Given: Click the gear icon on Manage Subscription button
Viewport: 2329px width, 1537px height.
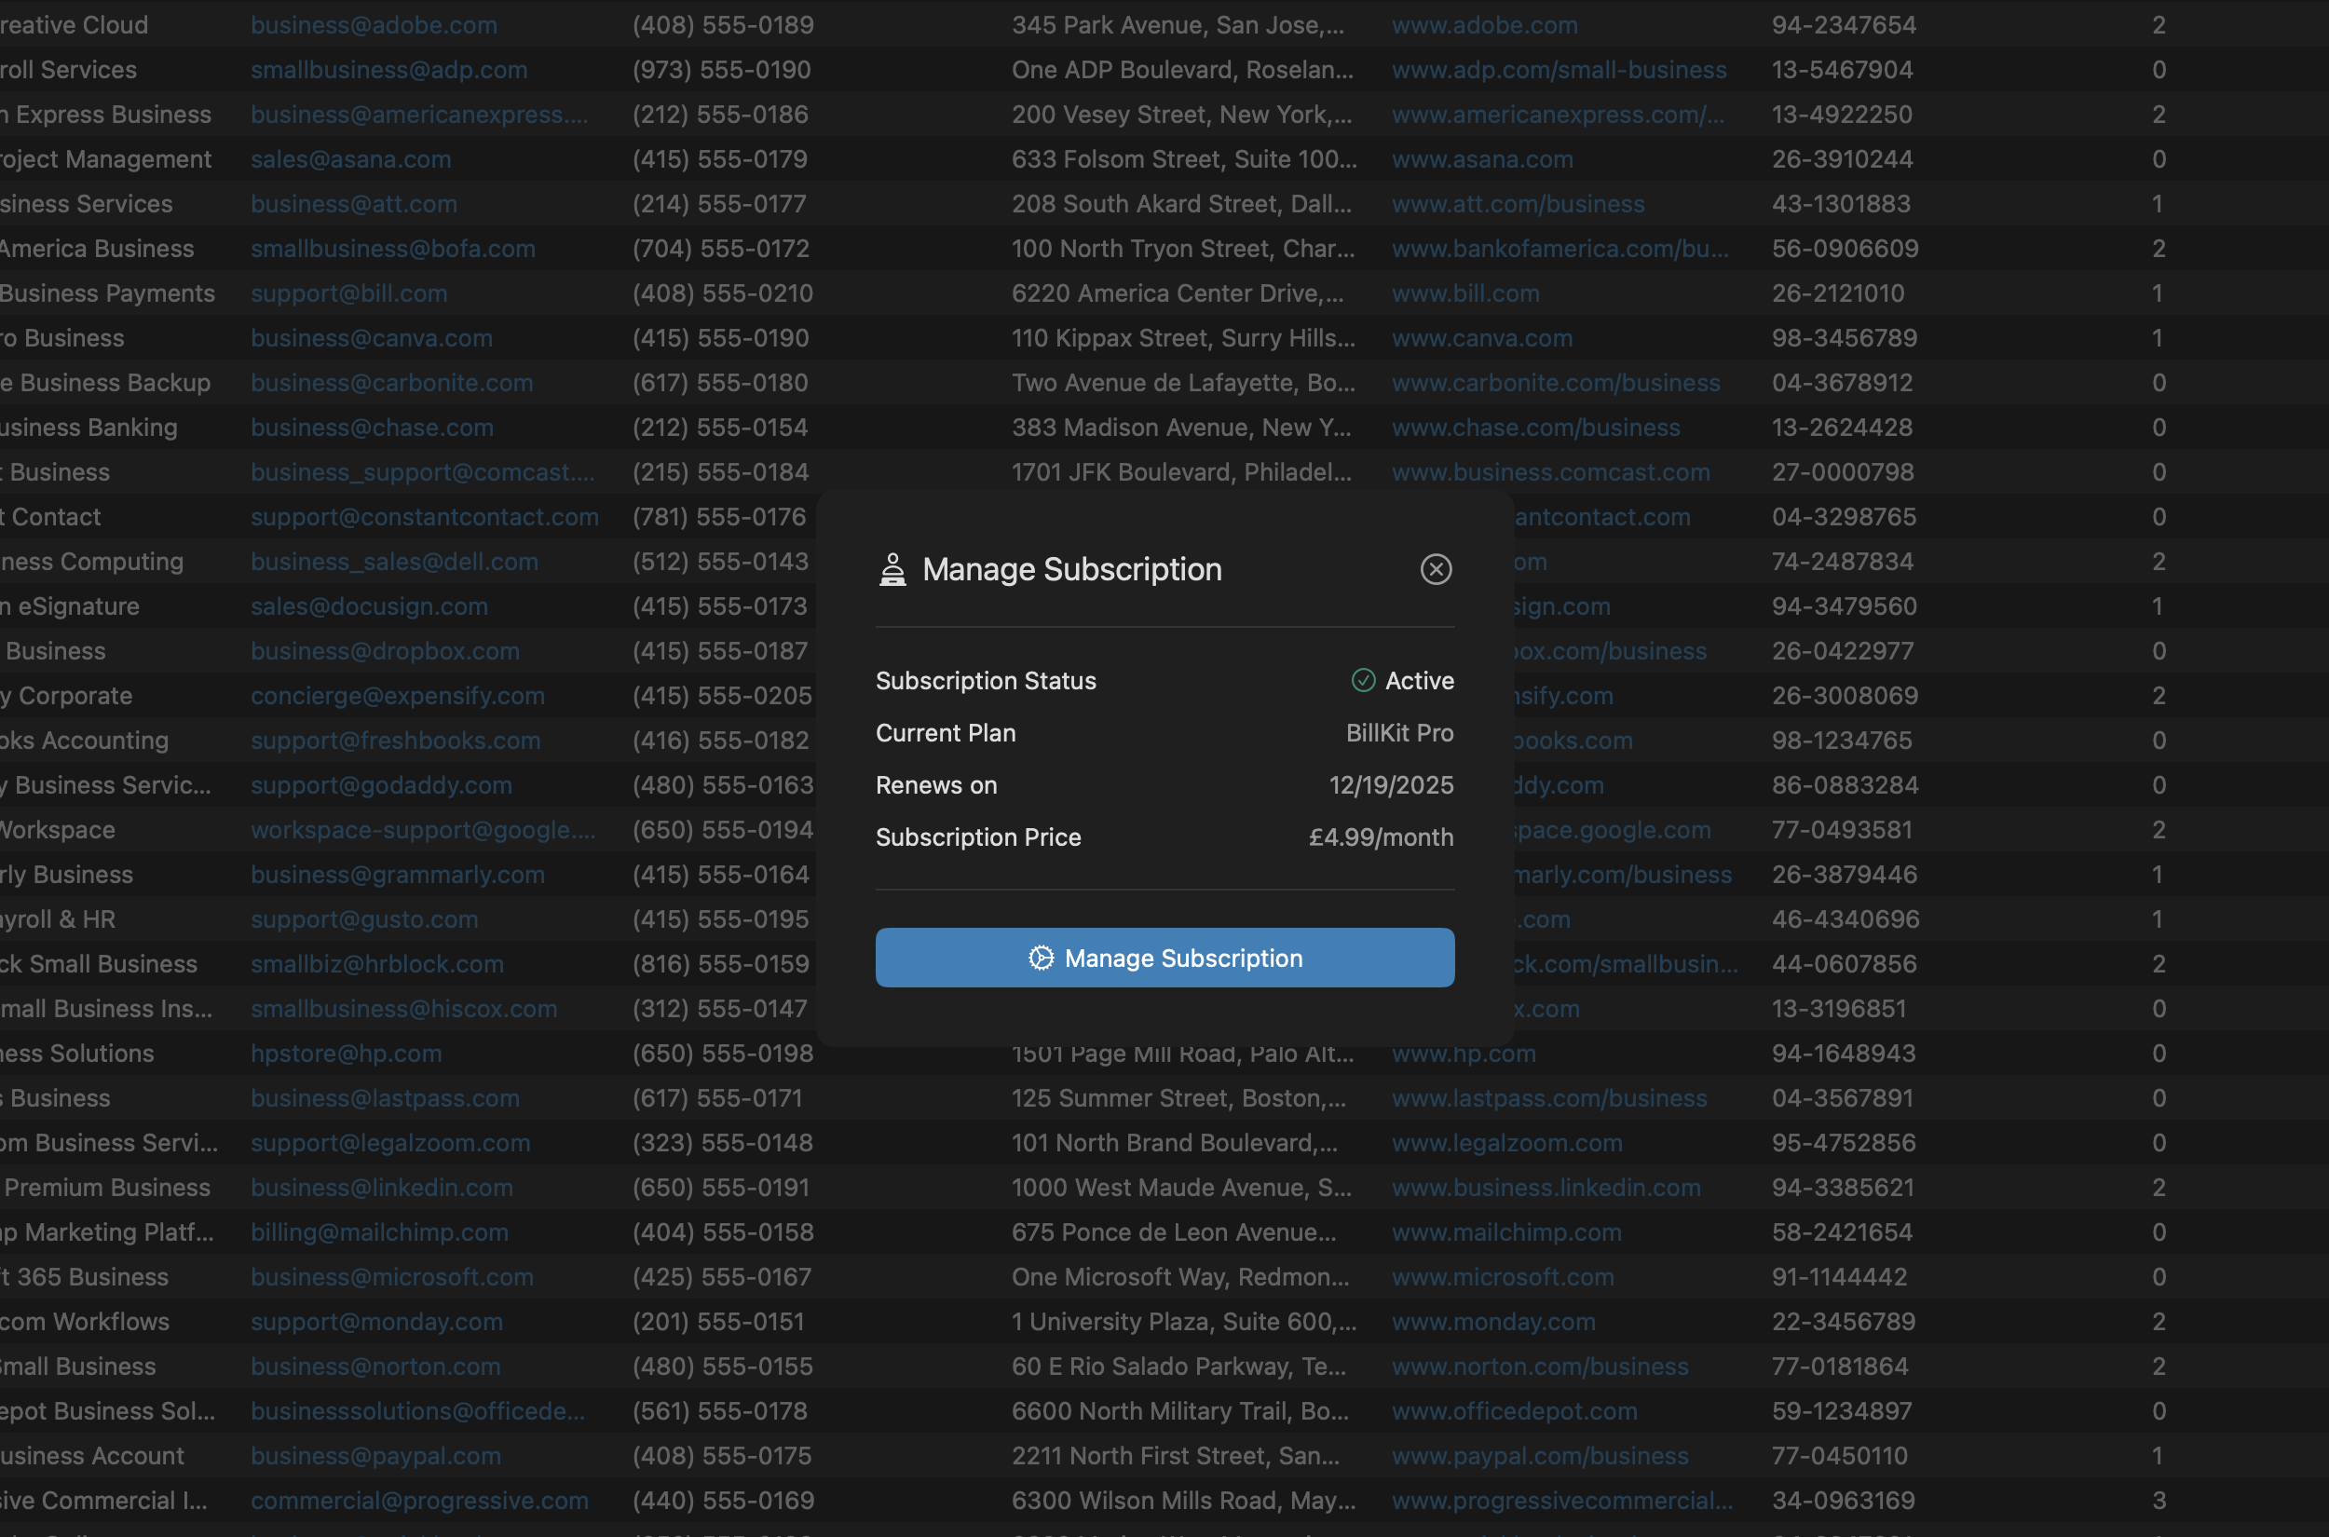Looking at the screenshot, I should [1040, 958].
